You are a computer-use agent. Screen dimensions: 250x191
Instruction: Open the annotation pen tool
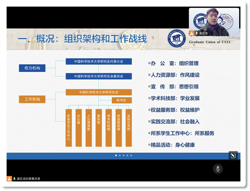pos(233,156)
